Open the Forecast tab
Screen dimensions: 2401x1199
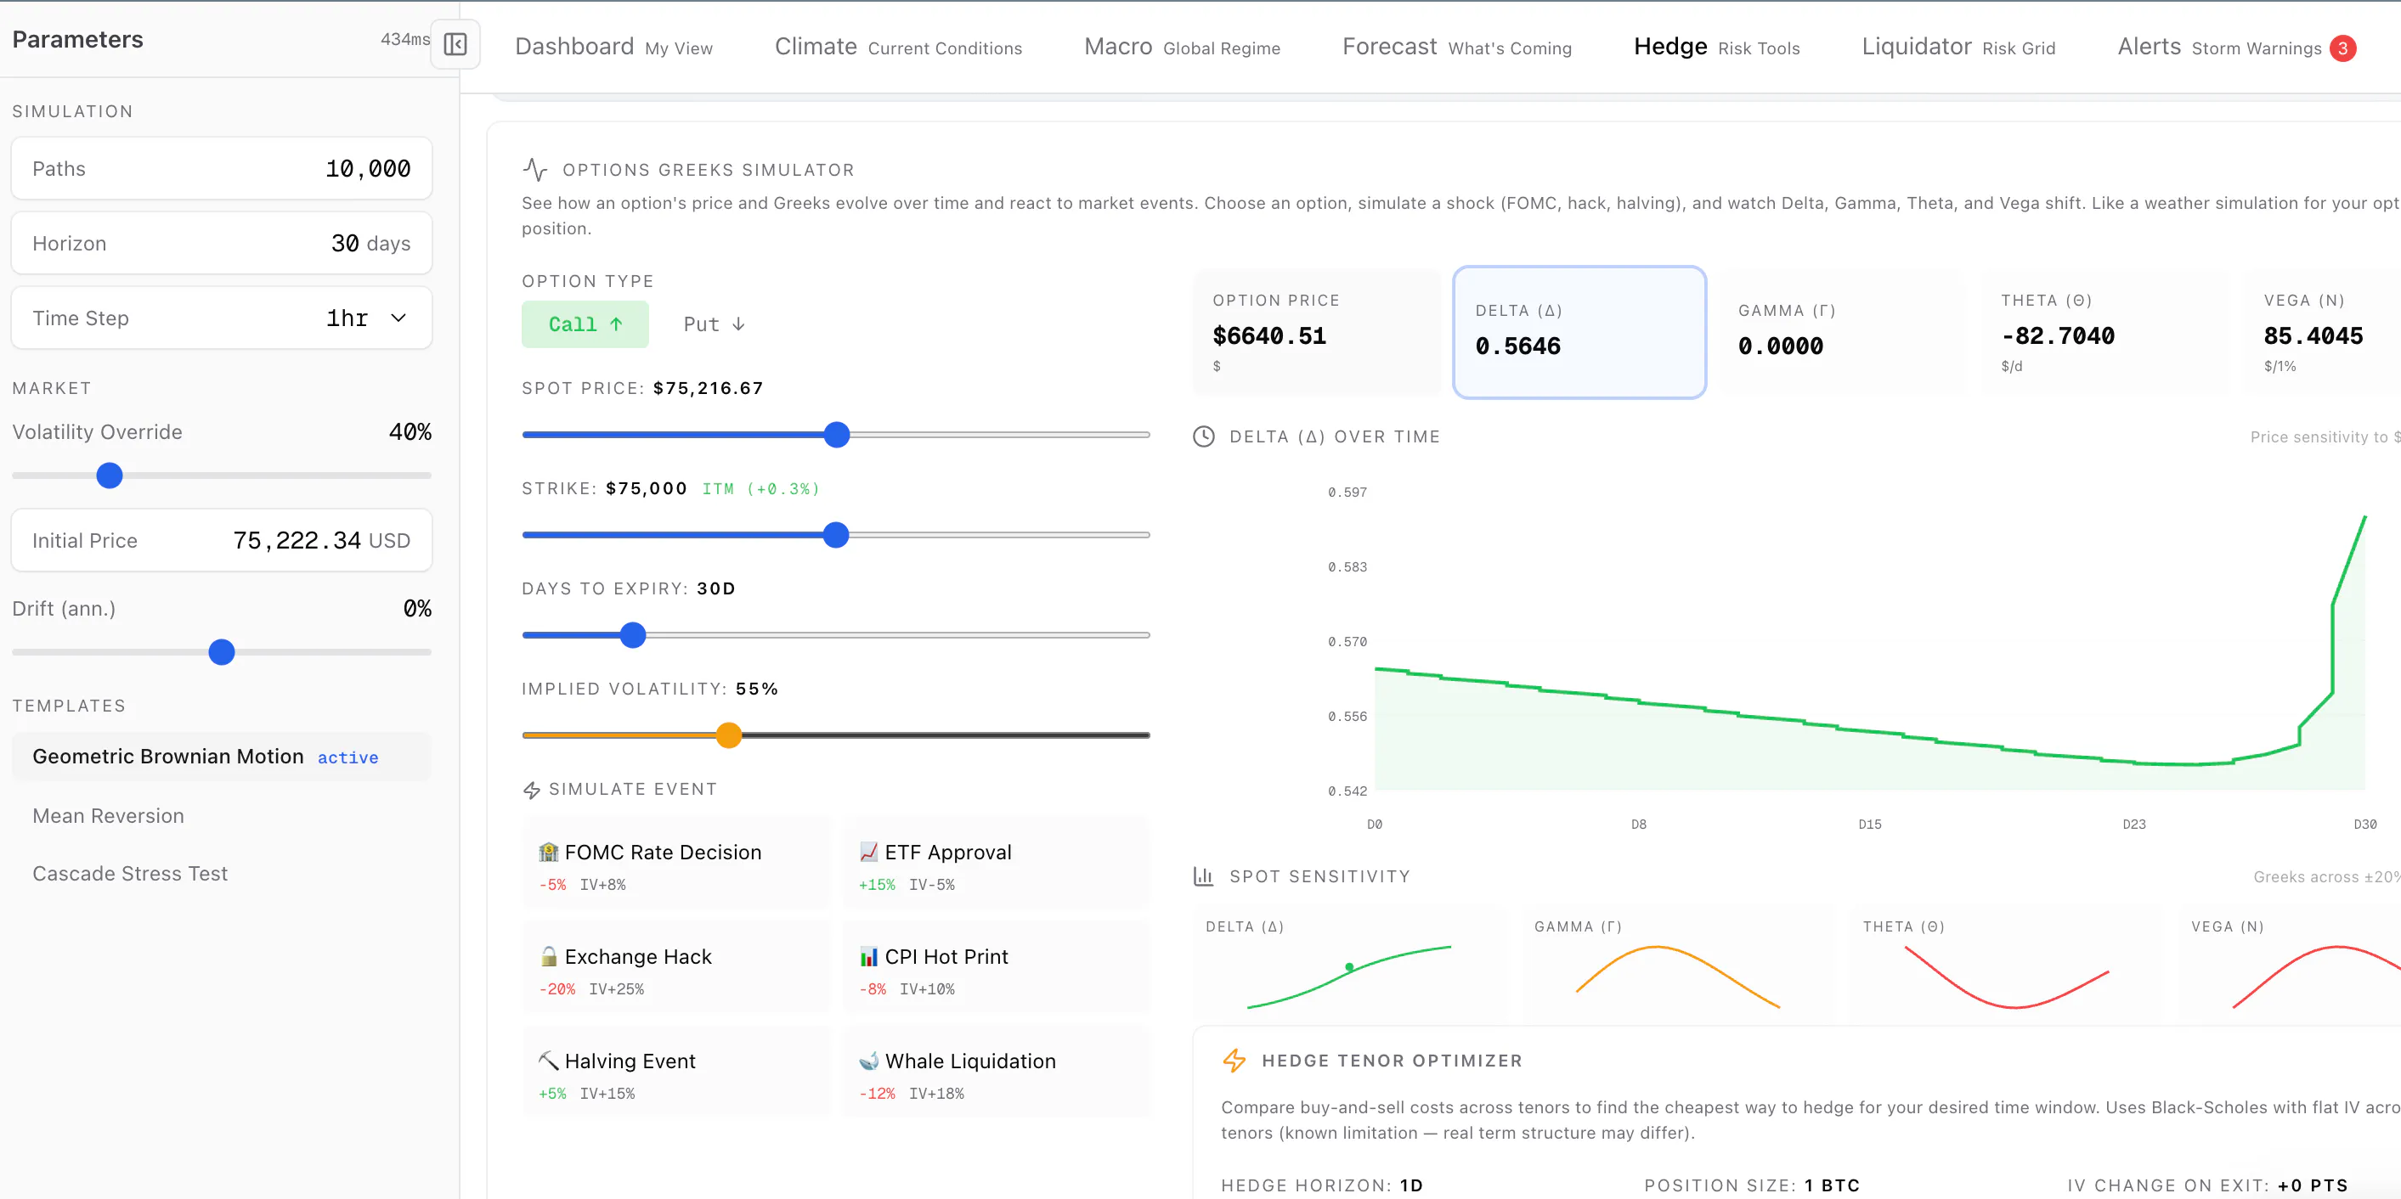click(x=1457, y=47)
